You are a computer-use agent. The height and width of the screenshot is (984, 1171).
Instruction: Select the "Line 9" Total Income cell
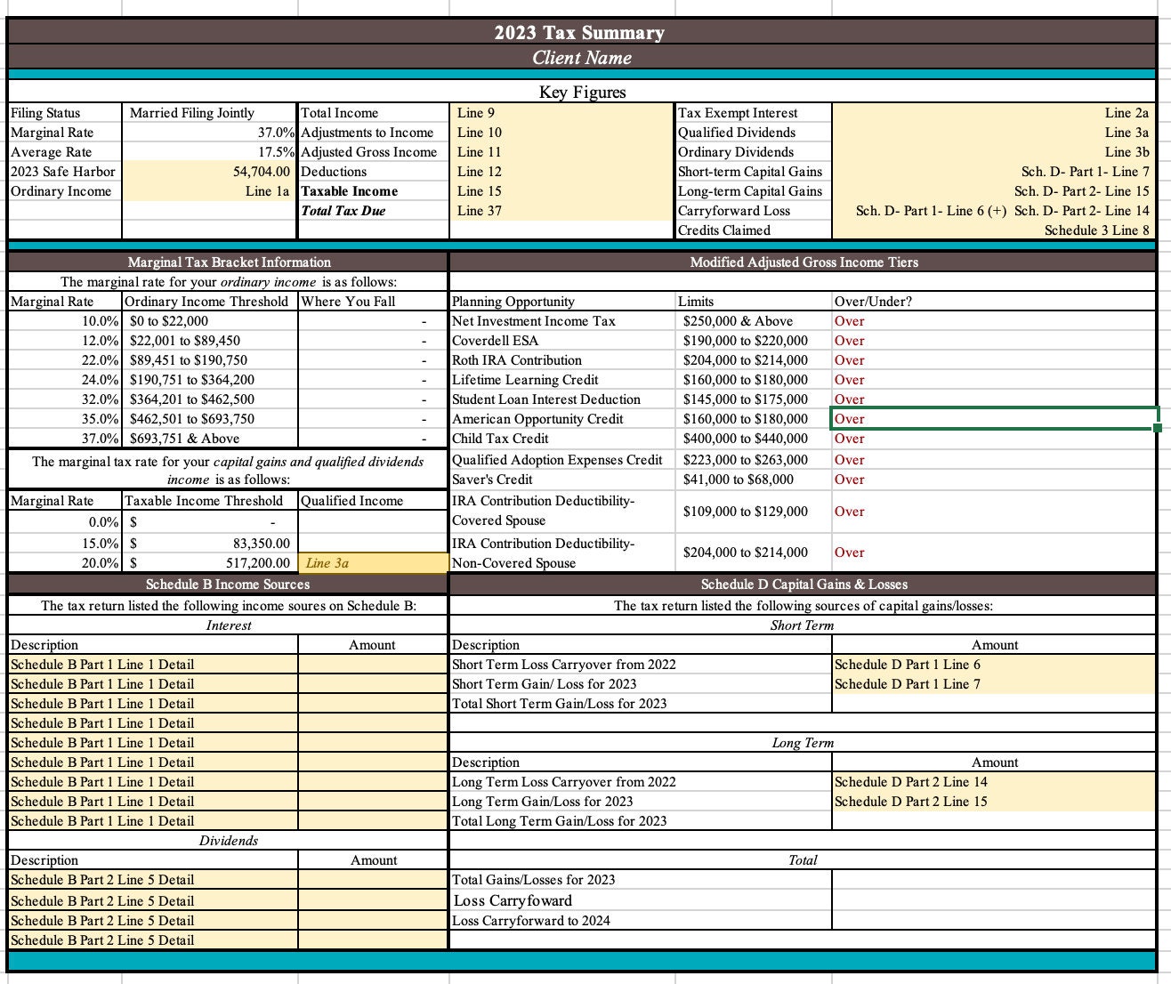561,113
